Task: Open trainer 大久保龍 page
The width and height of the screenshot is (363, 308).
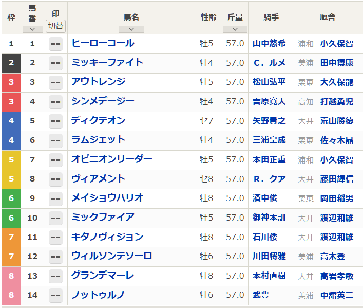Action: click(x=337, y=82)
